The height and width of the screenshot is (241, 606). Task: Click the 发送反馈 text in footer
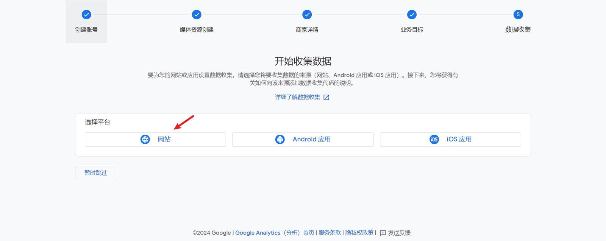pos(399,233)
